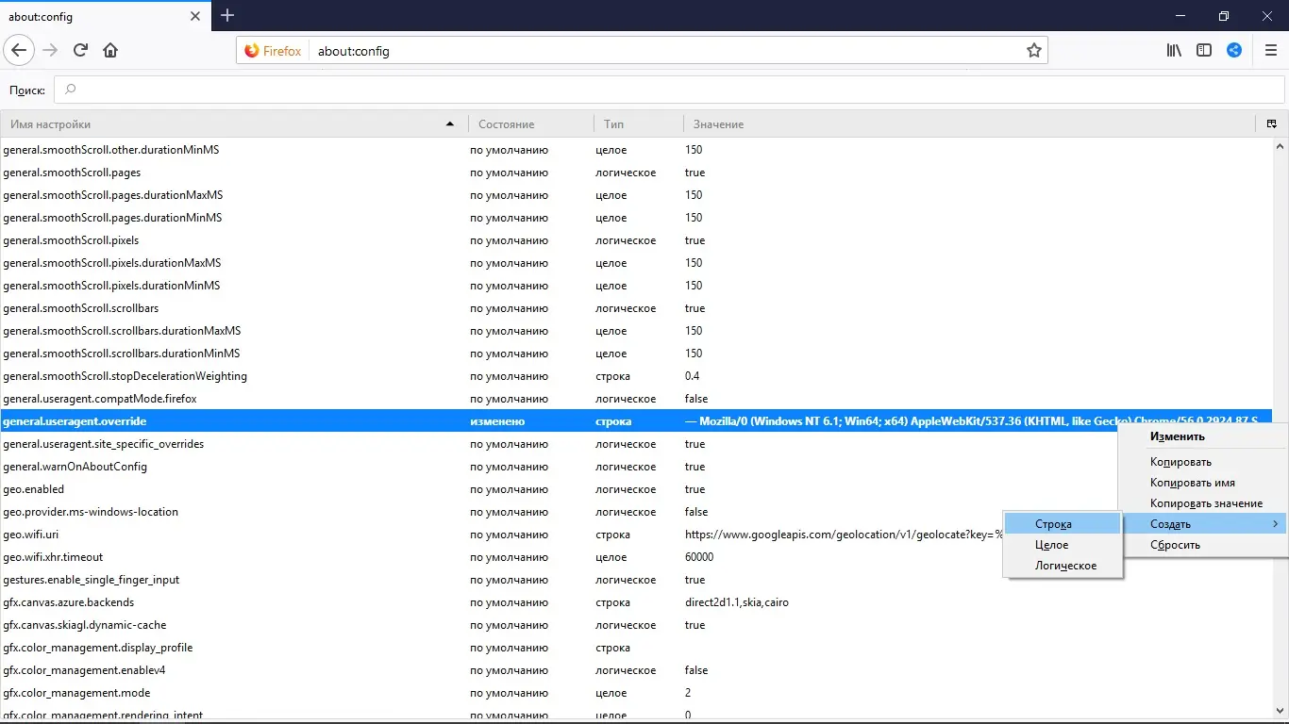Open the Firefox application menu
This screenshot has height=724, width=1289.
coord(1269,50)
